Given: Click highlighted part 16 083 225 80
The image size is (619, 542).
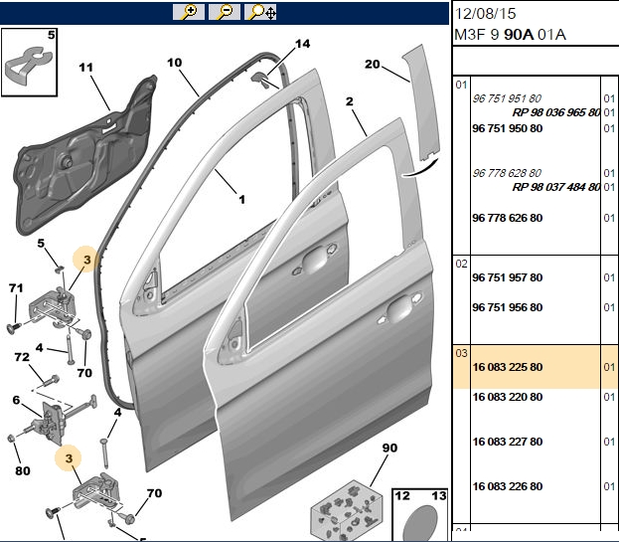Looking at the screenshot, I should (508, 367).
